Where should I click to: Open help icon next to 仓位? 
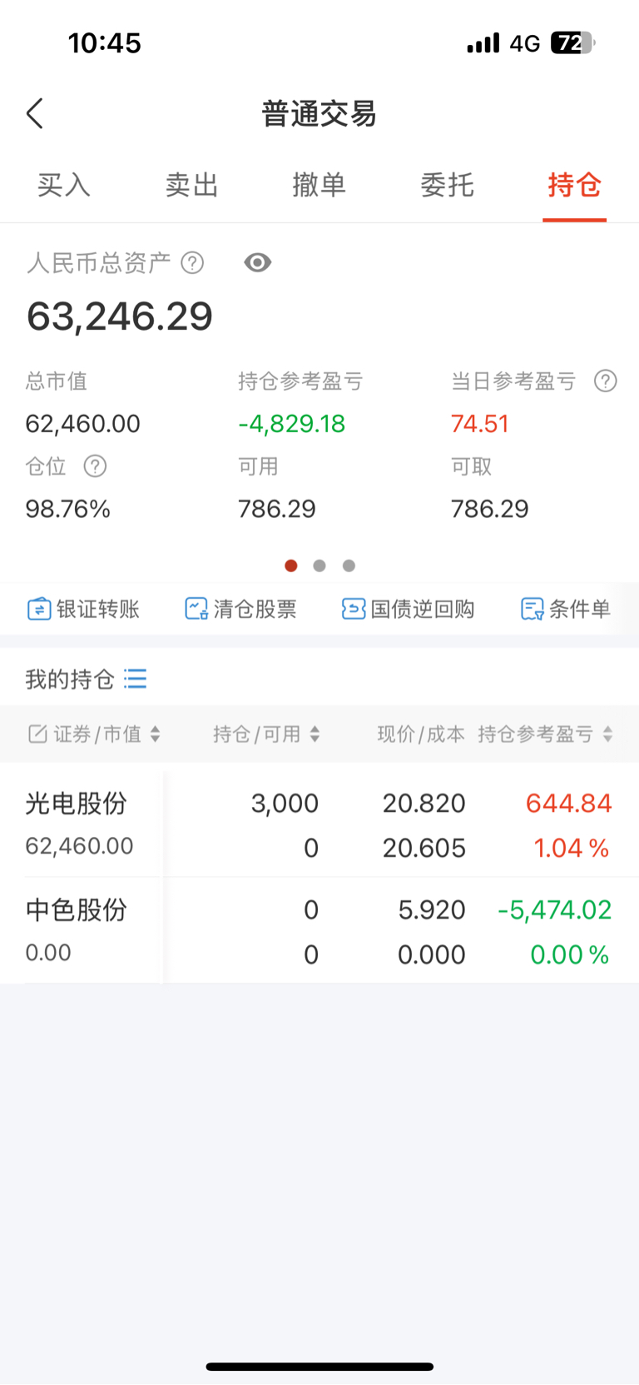[96, 466]
